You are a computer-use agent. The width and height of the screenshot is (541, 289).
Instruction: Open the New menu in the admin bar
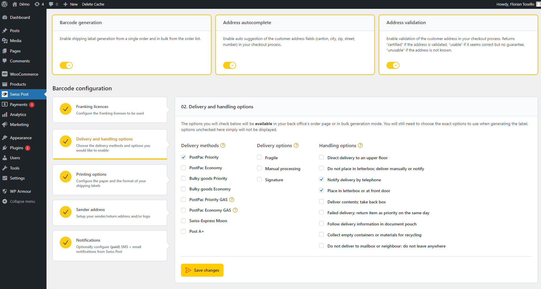point(70,4)
